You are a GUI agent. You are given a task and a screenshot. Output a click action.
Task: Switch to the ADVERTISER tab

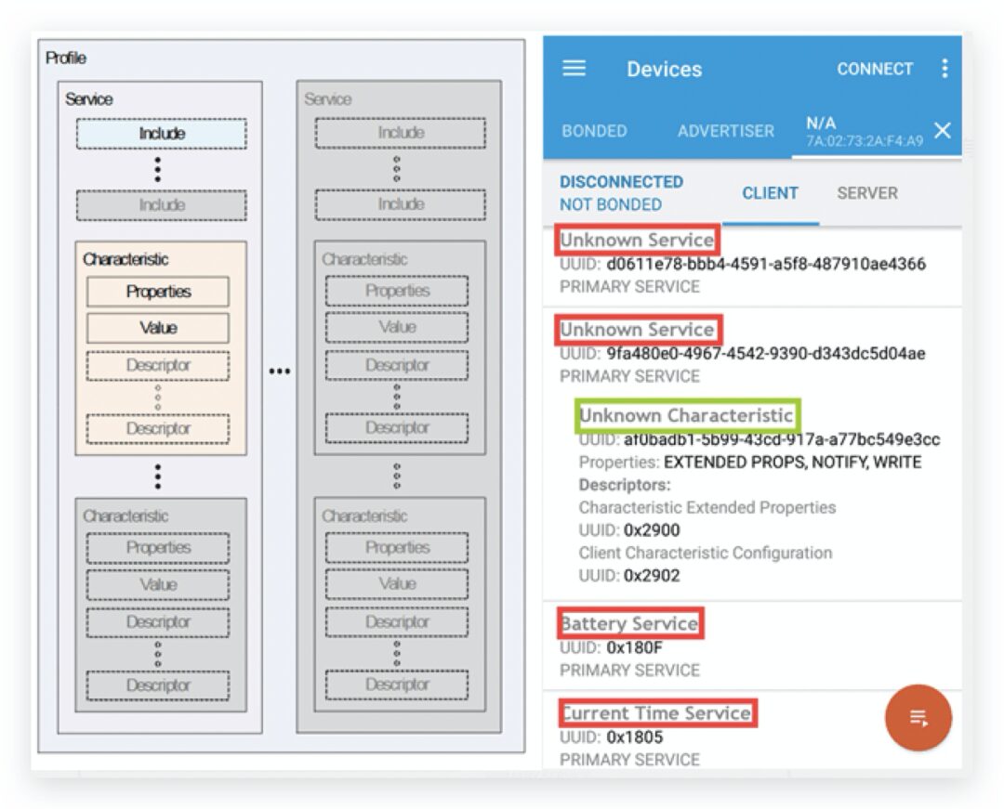(x=725, y=131)
